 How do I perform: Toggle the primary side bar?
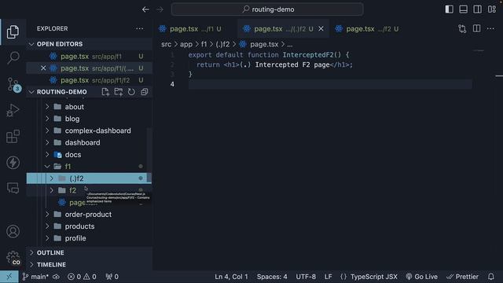point(449,9)
